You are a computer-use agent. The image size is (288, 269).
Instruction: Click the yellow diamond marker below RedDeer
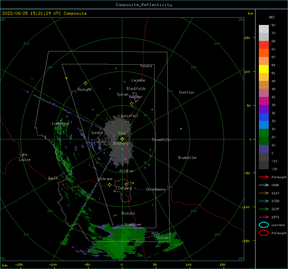(132, 104)
